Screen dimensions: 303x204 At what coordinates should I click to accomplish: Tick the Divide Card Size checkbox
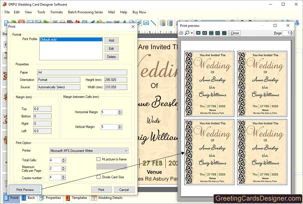99,177
